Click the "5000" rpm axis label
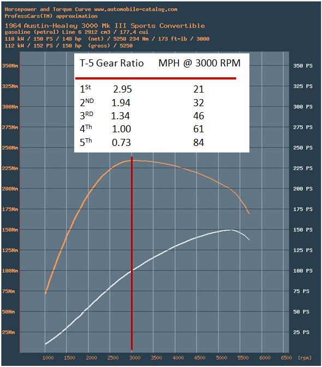This screenshot has width=322, height=367. coord(222,358)
